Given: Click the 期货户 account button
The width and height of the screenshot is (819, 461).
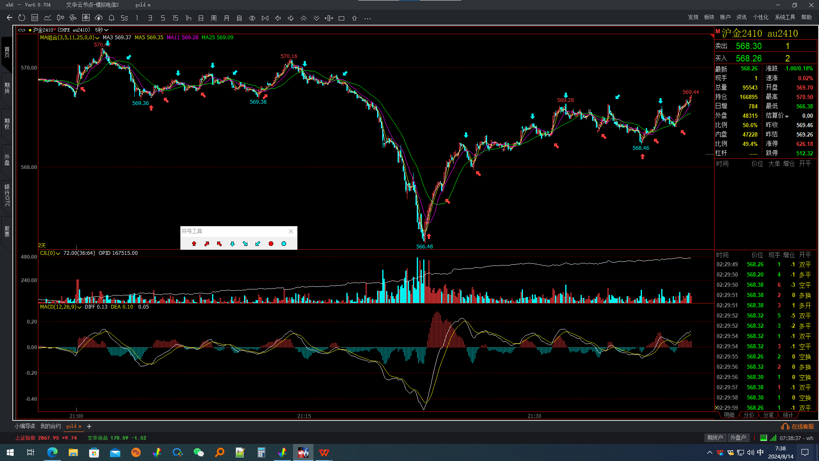Looking at the screenshot, I should pos(715,438).
